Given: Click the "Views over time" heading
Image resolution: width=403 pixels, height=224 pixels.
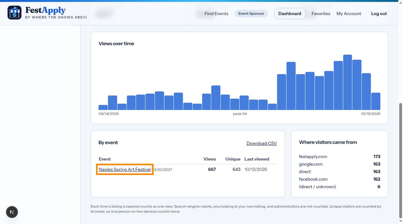Looking at the screenshot, I should point(116,44).
